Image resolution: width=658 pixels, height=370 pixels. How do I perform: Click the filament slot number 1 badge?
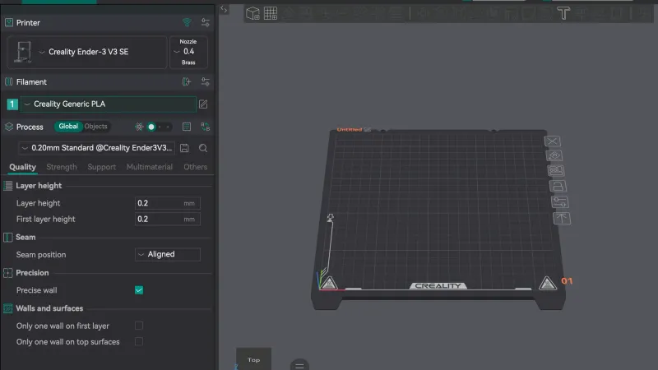pyautogui.click(x=12, y=104)
